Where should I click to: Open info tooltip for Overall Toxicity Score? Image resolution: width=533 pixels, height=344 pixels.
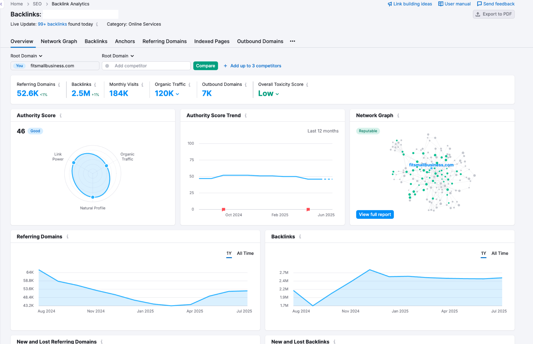point(307,85)
